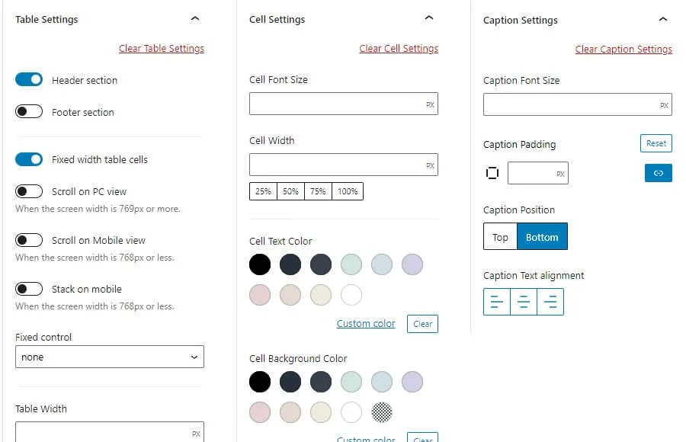
Task: Click Clear Table Settings link
Action: (162, 49)
